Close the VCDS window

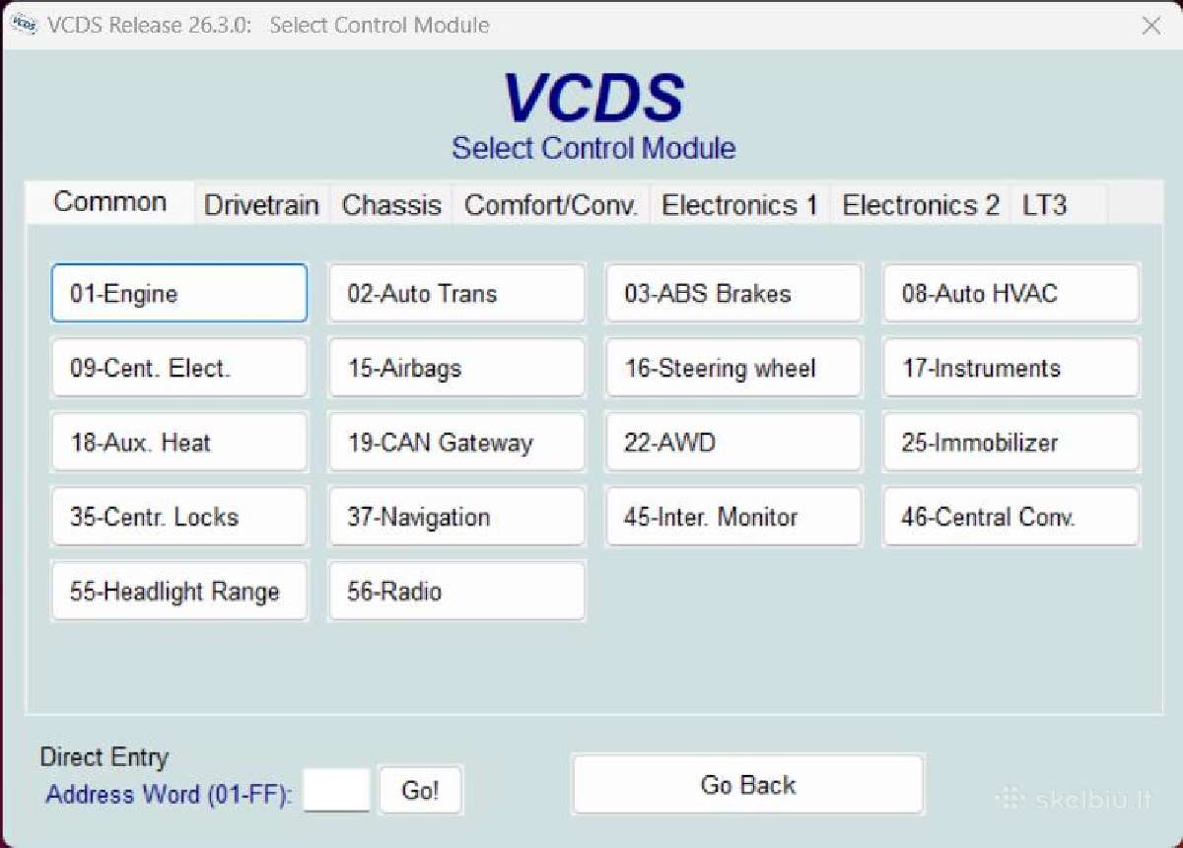coord(1150,26)
